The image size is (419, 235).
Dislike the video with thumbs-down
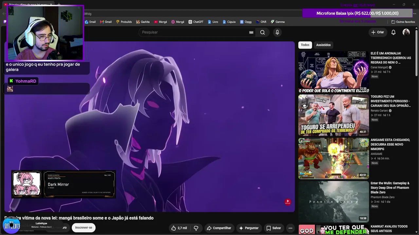click(196, 228)
